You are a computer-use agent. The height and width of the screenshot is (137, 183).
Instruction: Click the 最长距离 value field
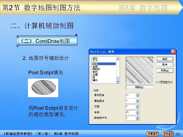point(131,95)
